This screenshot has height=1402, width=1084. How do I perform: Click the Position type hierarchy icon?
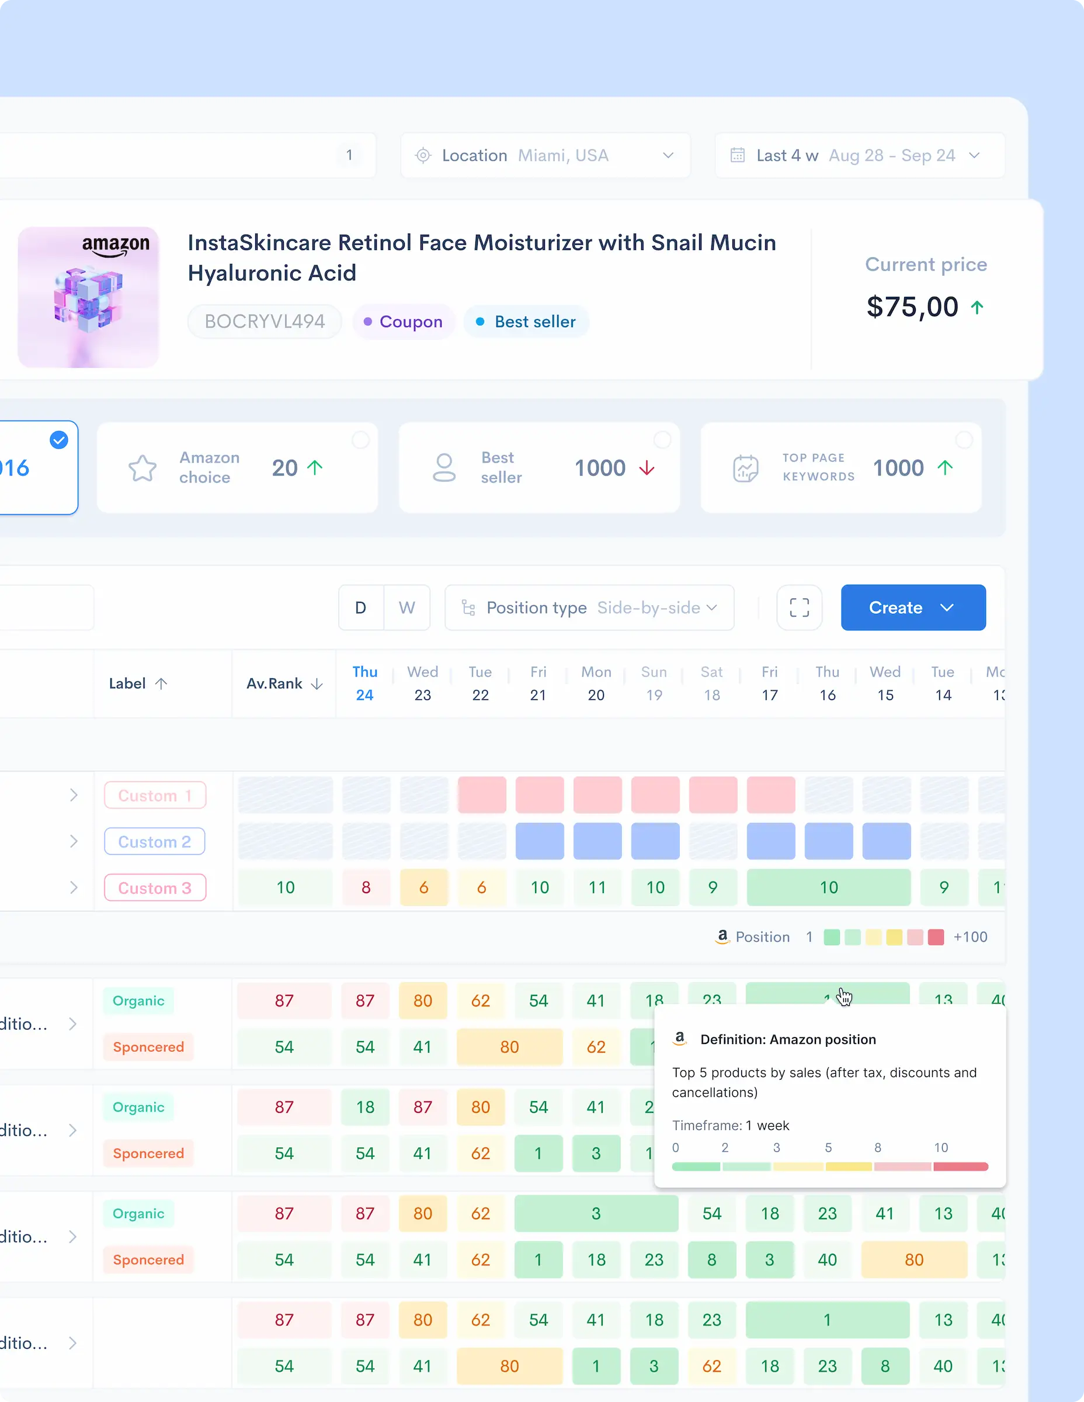click(x=468, y=608)
